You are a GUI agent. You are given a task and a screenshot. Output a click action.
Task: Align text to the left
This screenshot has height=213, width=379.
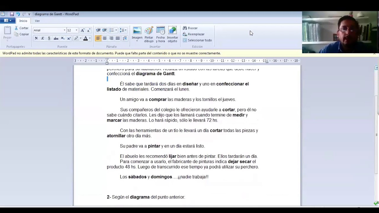98,38
